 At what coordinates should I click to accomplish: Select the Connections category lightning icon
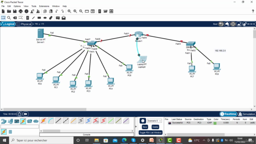(23, 121)
